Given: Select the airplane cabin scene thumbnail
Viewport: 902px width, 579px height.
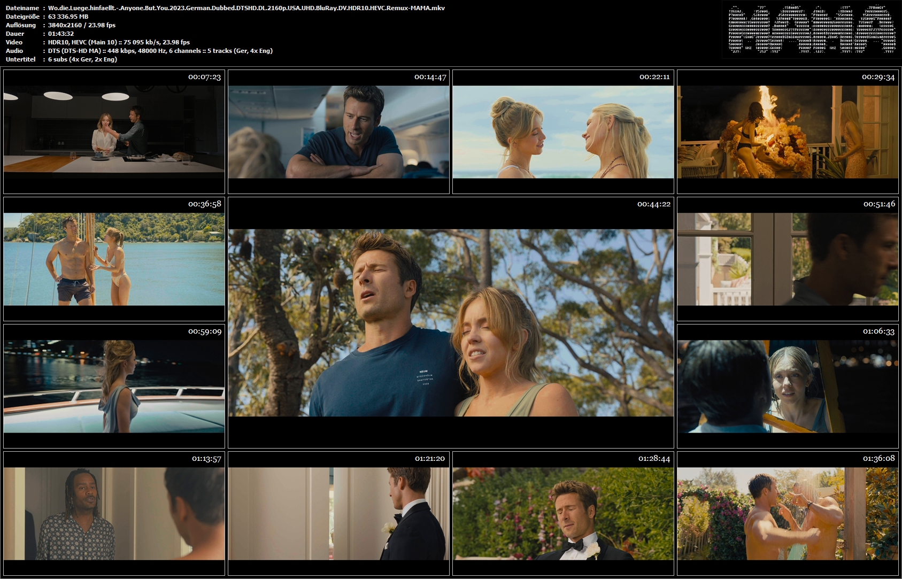Looking at the screenshot, I should [x=338, y=132].
